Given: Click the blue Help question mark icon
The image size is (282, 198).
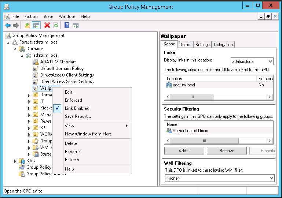Looking at the screenshot, I should point(67,25).
